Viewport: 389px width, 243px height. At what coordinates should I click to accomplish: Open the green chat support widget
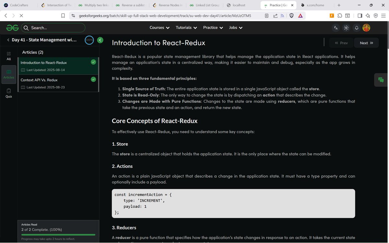tap(381, 79)
